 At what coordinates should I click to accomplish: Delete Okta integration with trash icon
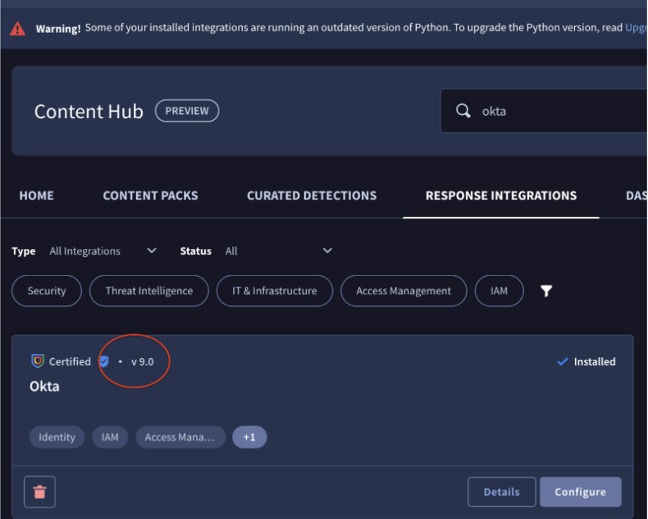pos(39,492)
